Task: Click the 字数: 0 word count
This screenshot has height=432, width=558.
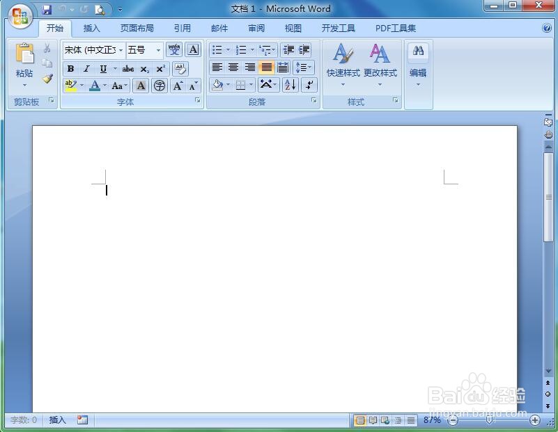Action: tap(24, 420)
